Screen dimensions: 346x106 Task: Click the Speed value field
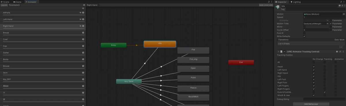(324, 17)
